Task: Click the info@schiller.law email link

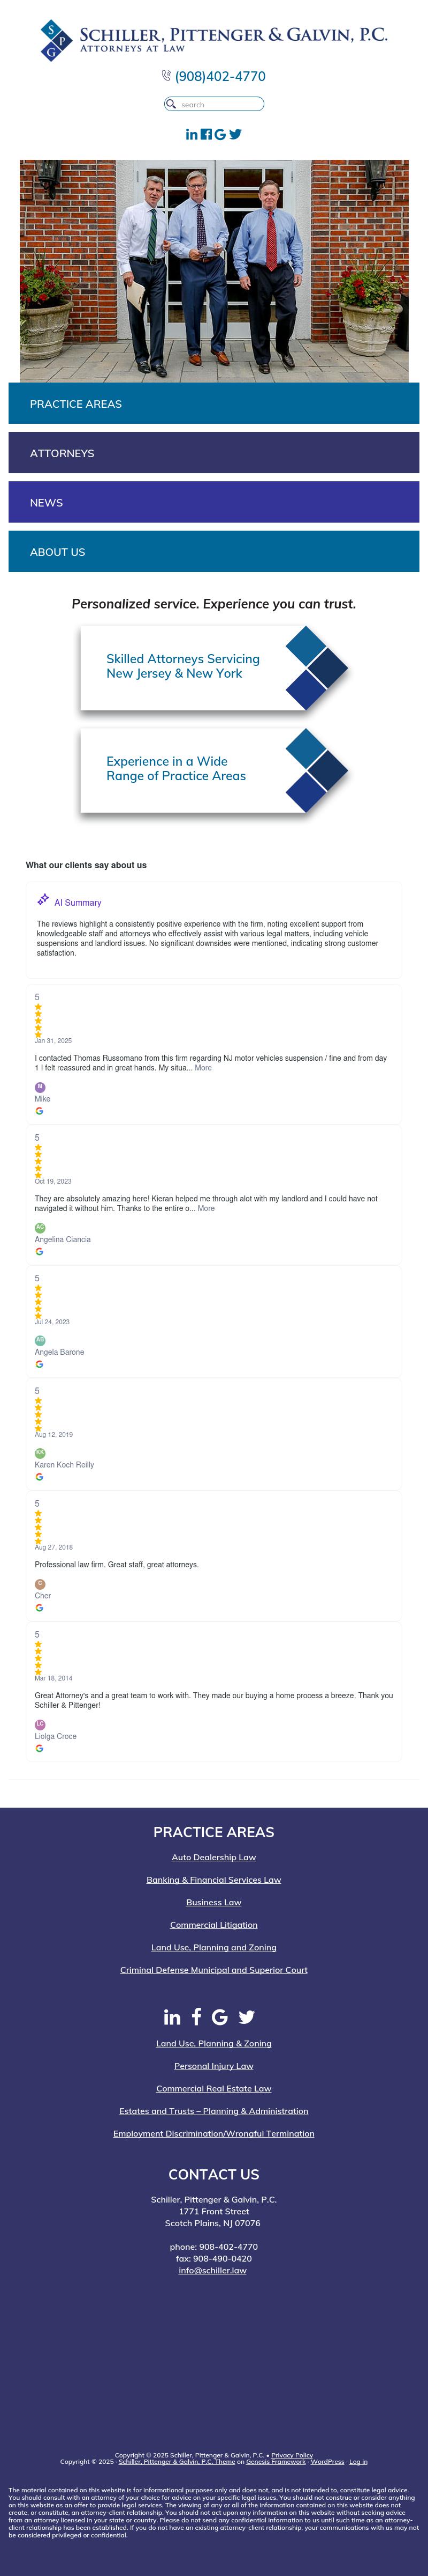Action: [x=212, y=2270]
